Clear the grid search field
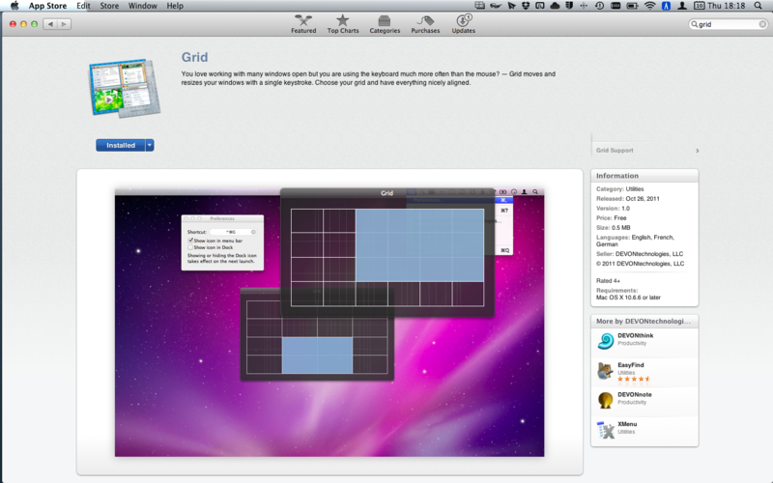773x483 pixels. 762,24
